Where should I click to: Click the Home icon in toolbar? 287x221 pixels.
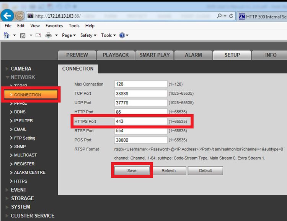tap(7, 35)
